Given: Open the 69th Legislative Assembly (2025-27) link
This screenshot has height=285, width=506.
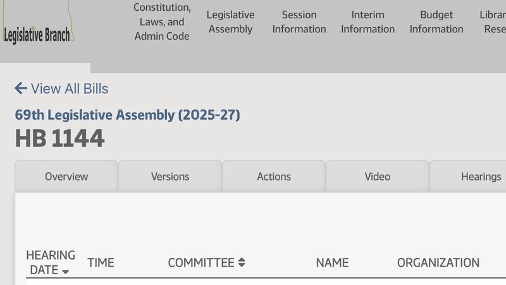Looking at the screenshot, I should click(128, 115).
